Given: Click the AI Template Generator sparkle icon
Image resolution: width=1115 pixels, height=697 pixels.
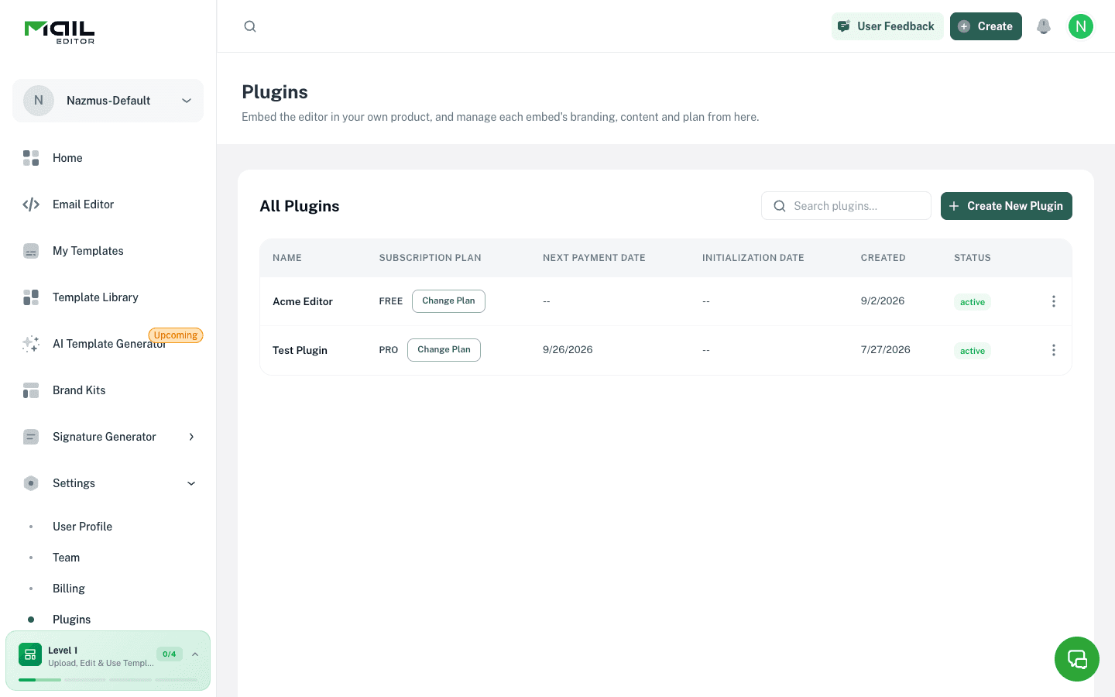Looking at the screenshot, I should 31,344.
